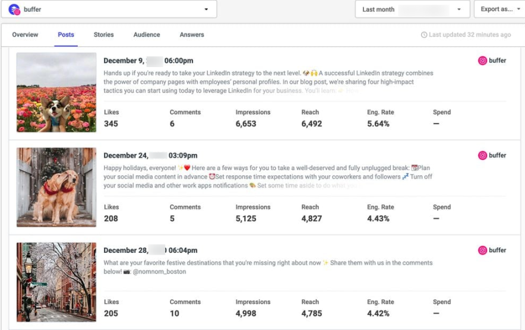Viewport: 525px width, 330px height.
Task: Open the Audience tab
Action: (x=147, y=35)
